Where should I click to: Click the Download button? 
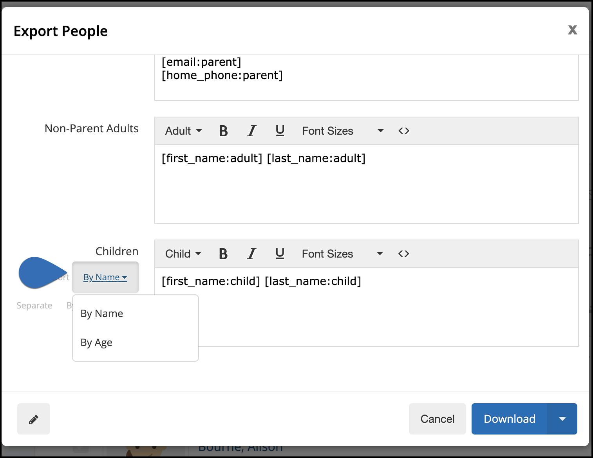tap(509, 419)
